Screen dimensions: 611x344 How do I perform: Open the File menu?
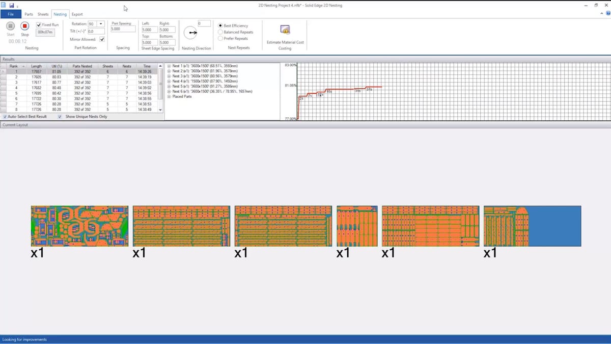click(11, 14)
